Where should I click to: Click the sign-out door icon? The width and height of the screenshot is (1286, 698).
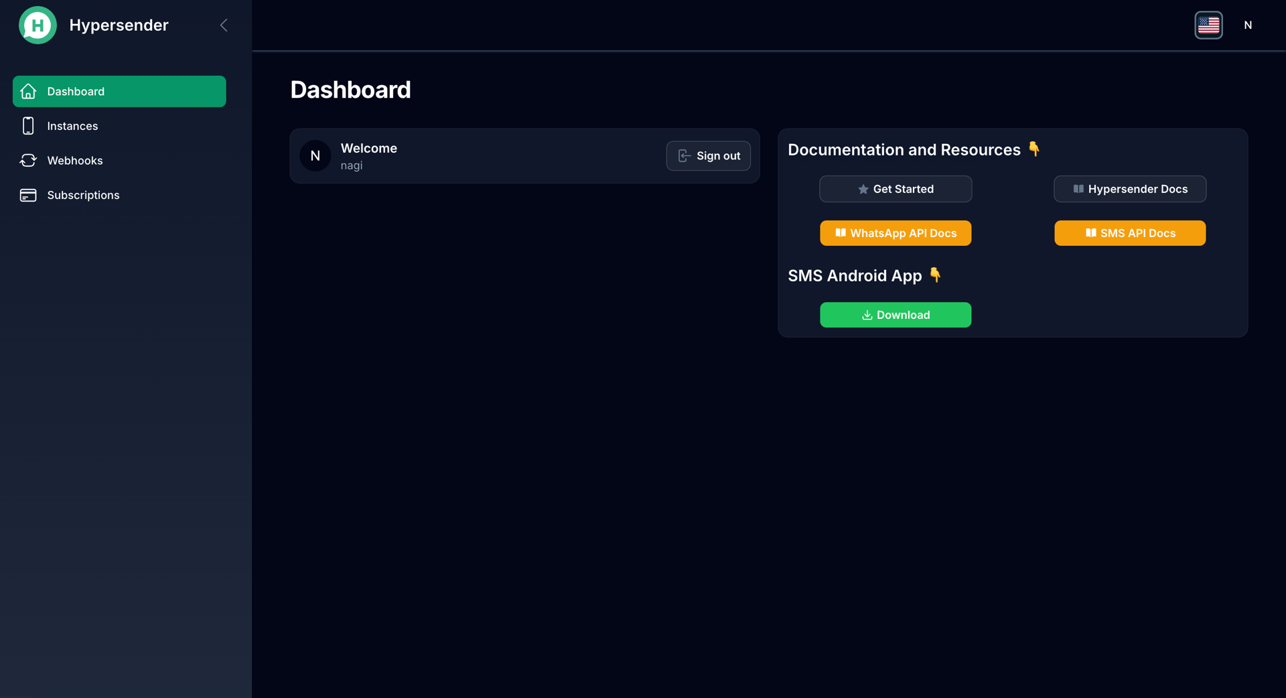tap(684, 156)
